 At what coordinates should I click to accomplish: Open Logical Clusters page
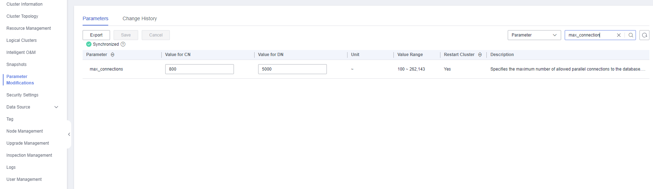click(x=21, y=40)
